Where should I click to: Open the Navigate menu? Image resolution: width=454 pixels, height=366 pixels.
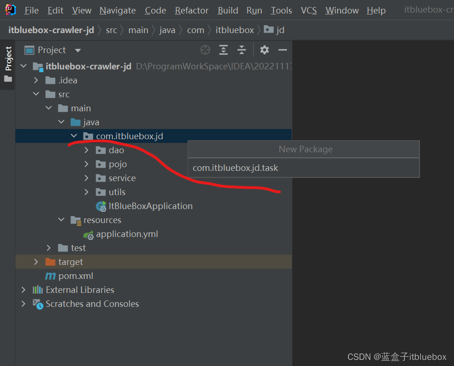[118, 10]
